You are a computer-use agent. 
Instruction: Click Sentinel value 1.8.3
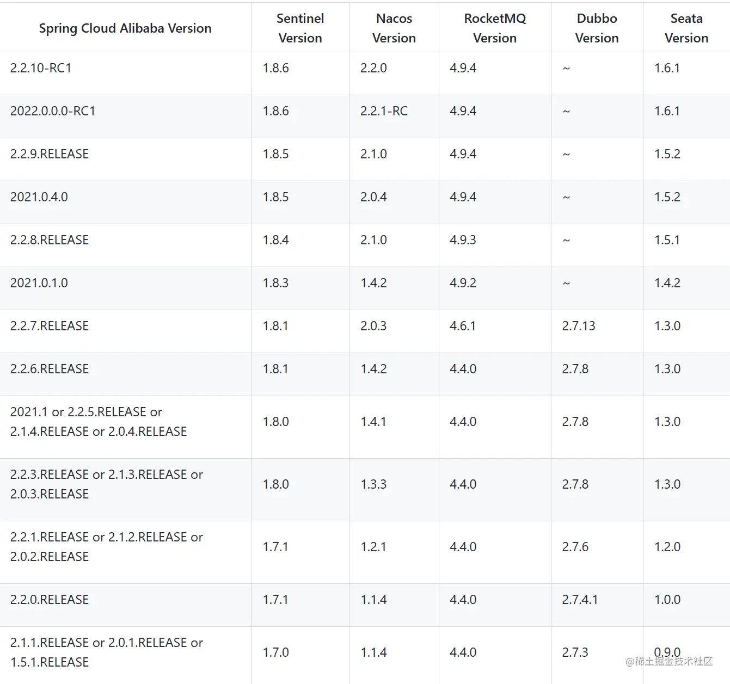tap(275, 283)
